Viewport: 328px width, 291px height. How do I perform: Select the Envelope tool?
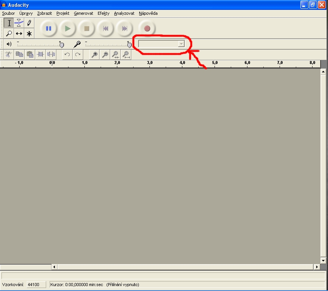(19, 23)
